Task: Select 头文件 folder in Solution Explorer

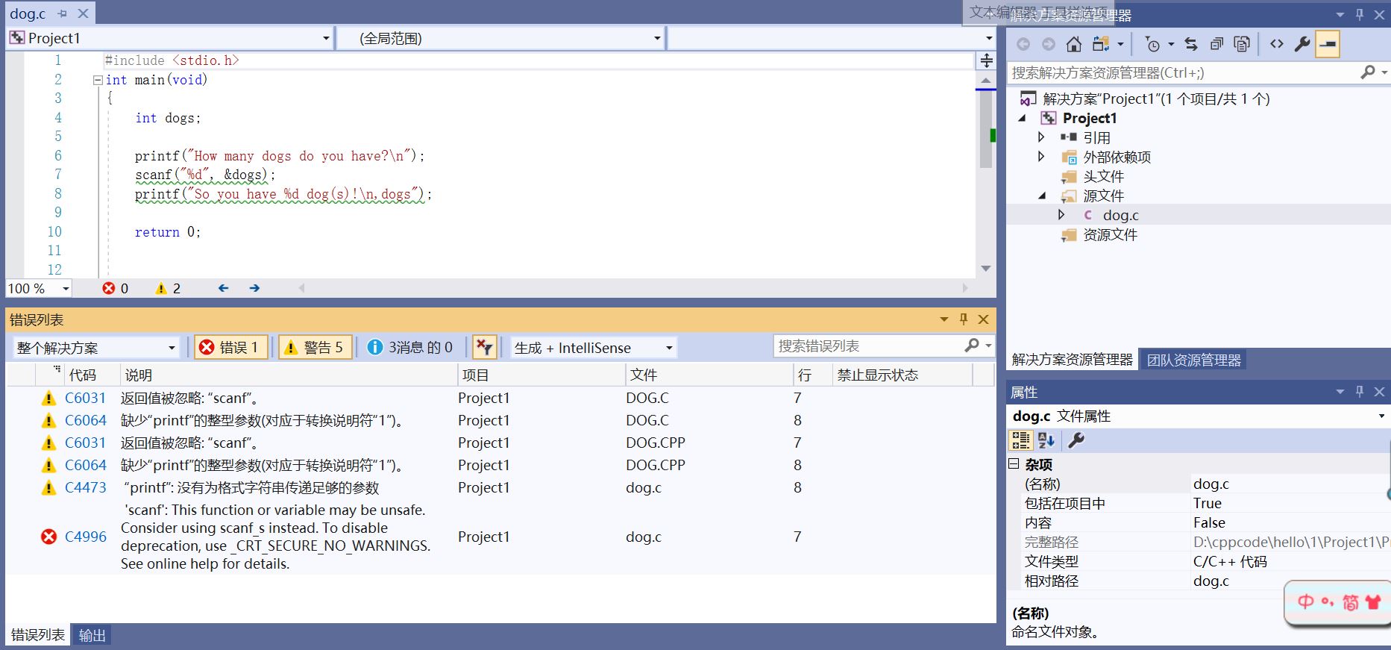Action: pos(1103,176)
